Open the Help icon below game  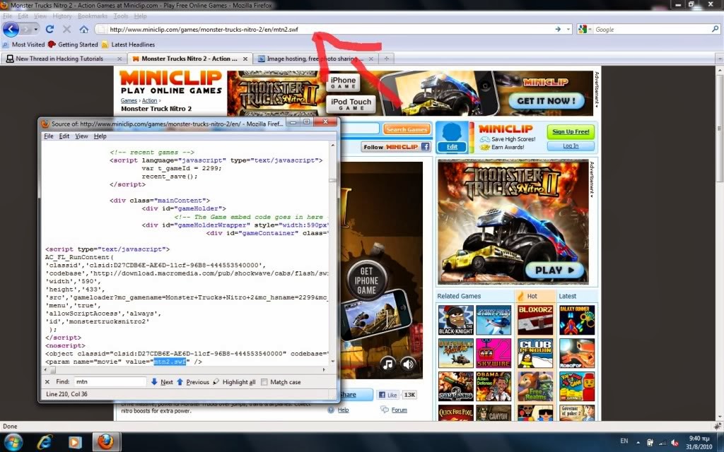pos(331,410)
